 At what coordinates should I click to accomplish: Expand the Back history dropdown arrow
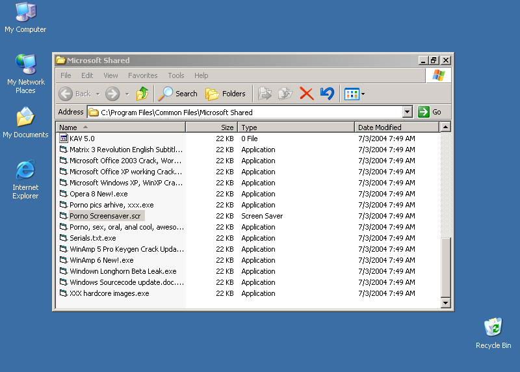click(x=98, y=94)
